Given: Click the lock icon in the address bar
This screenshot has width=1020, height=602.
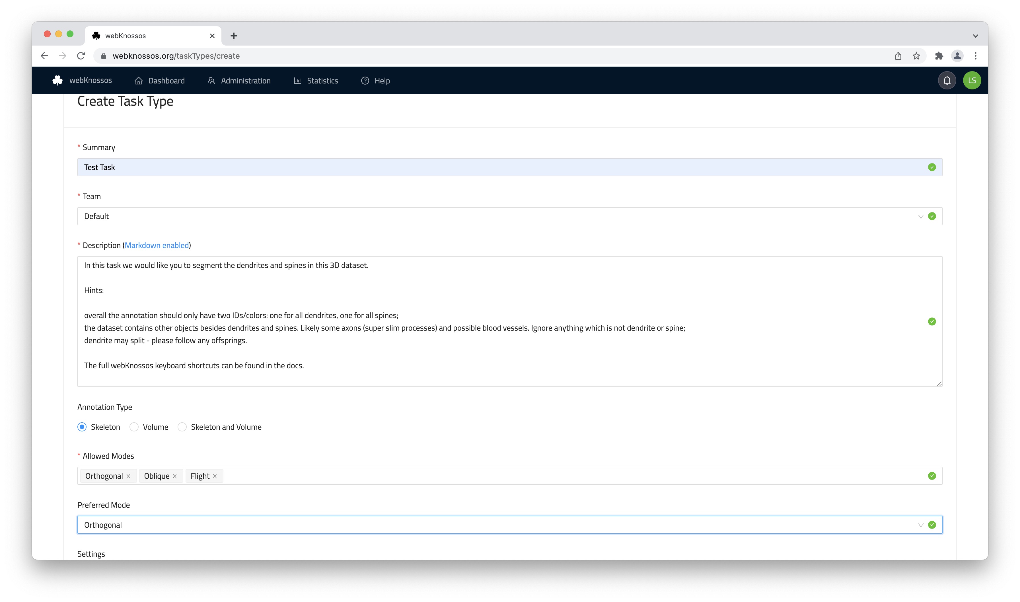Looking at the screenshot, I should 103,56.
